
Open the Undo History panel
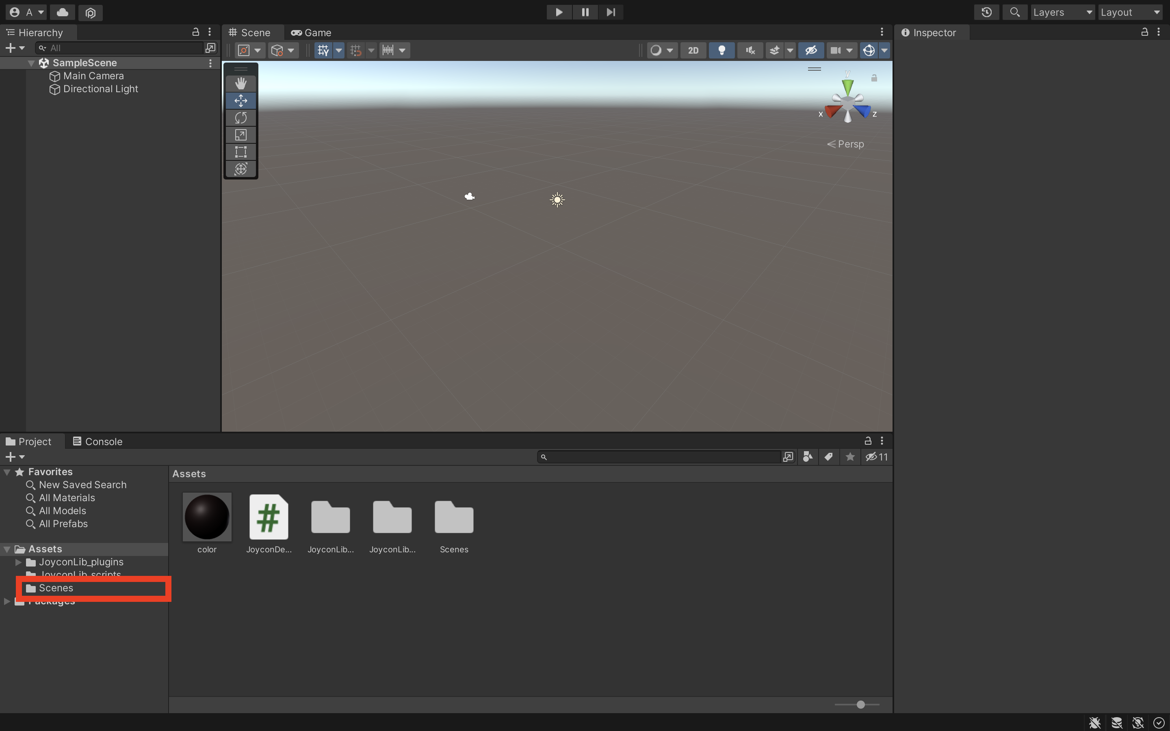pyautogui.click(x=987, y=12)
